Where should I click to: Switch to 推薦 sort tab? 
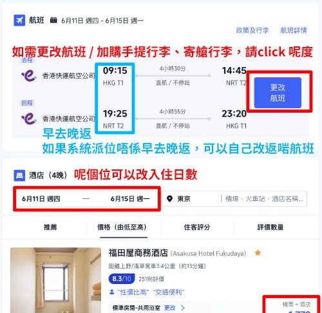point(50,227)
